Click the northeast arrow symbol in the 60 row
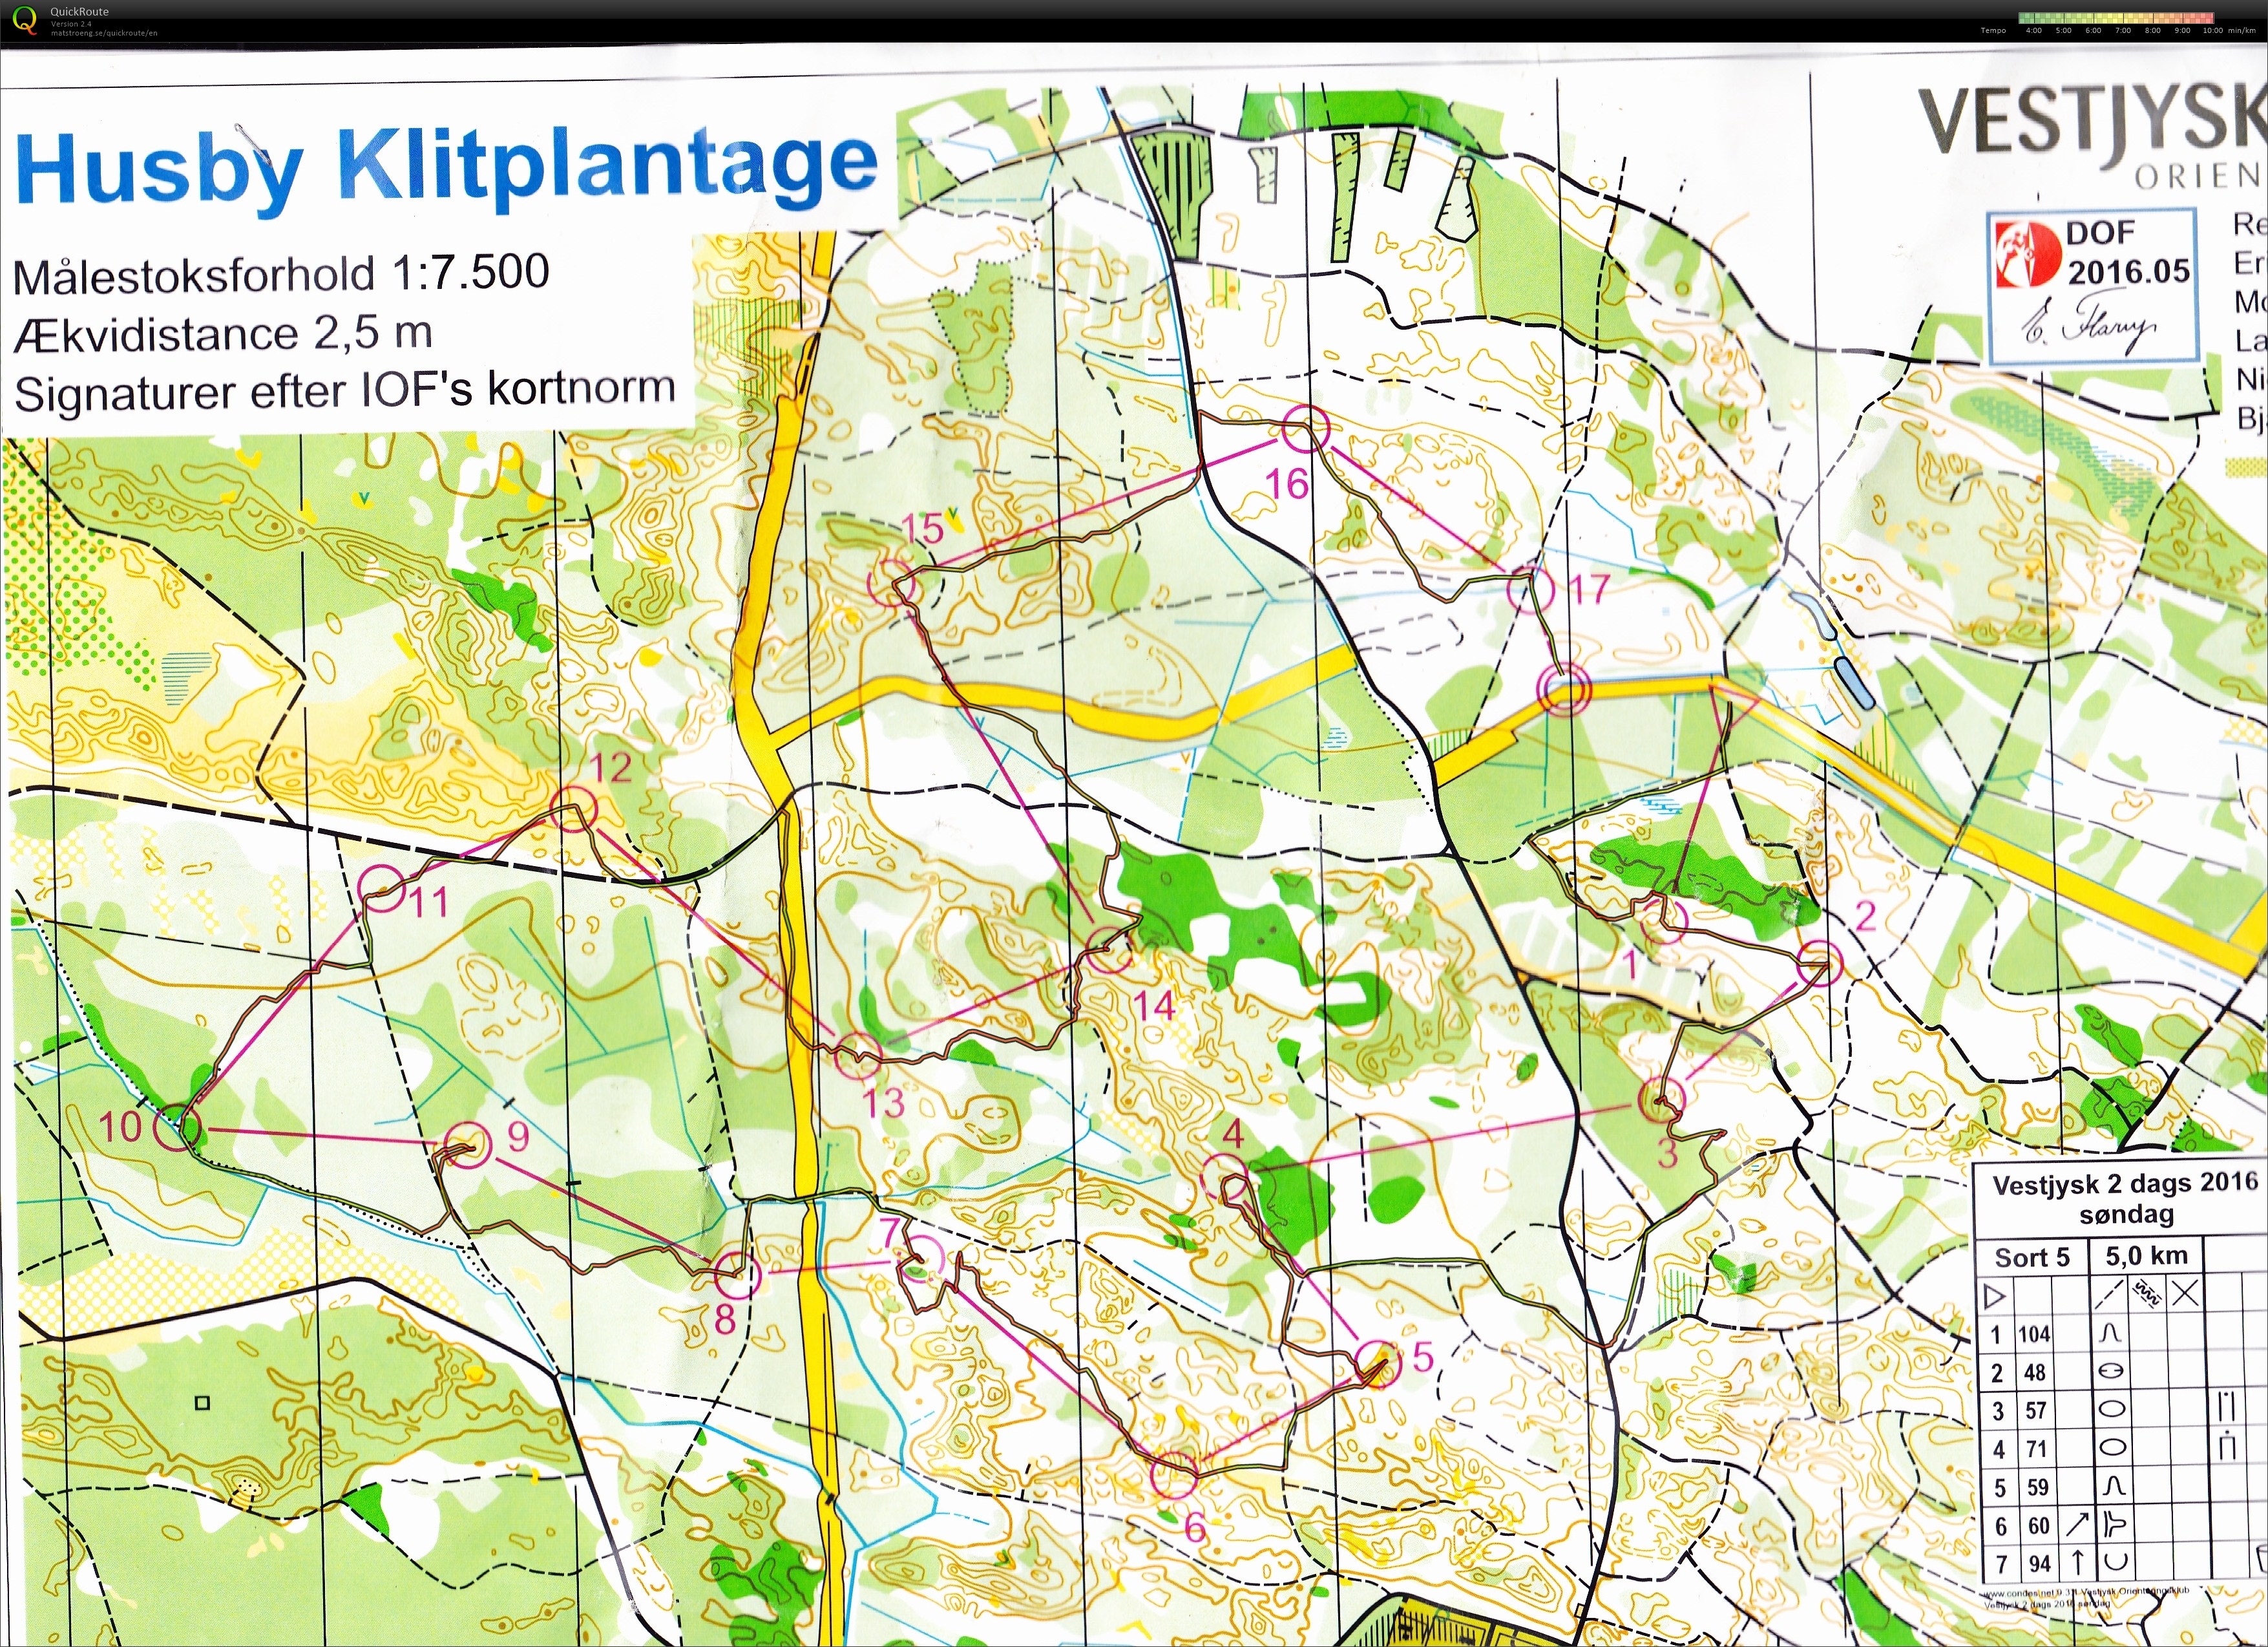 pyautogui.click(x=2078, y=1525)
